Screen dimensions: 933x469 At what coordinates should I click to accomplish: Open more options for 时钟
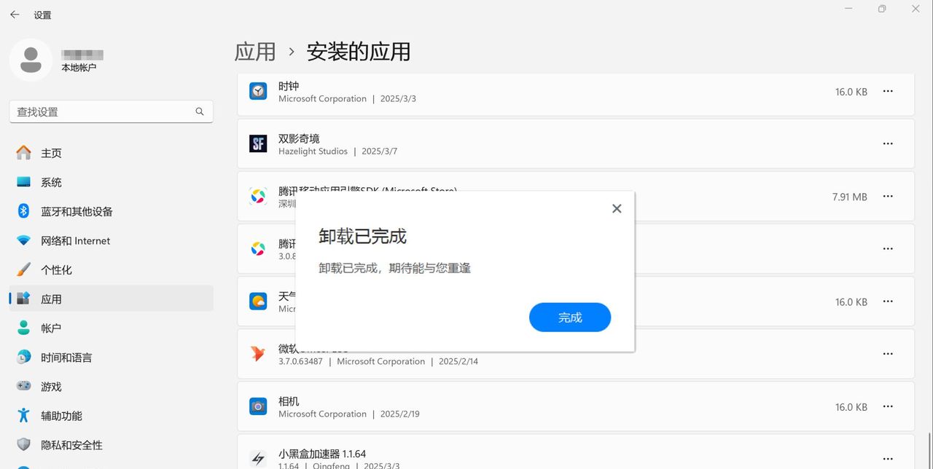[887, 90]
